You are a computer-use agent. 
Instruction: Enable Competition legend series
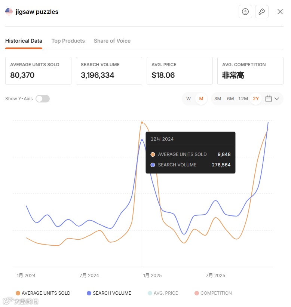tap(213, 293)
